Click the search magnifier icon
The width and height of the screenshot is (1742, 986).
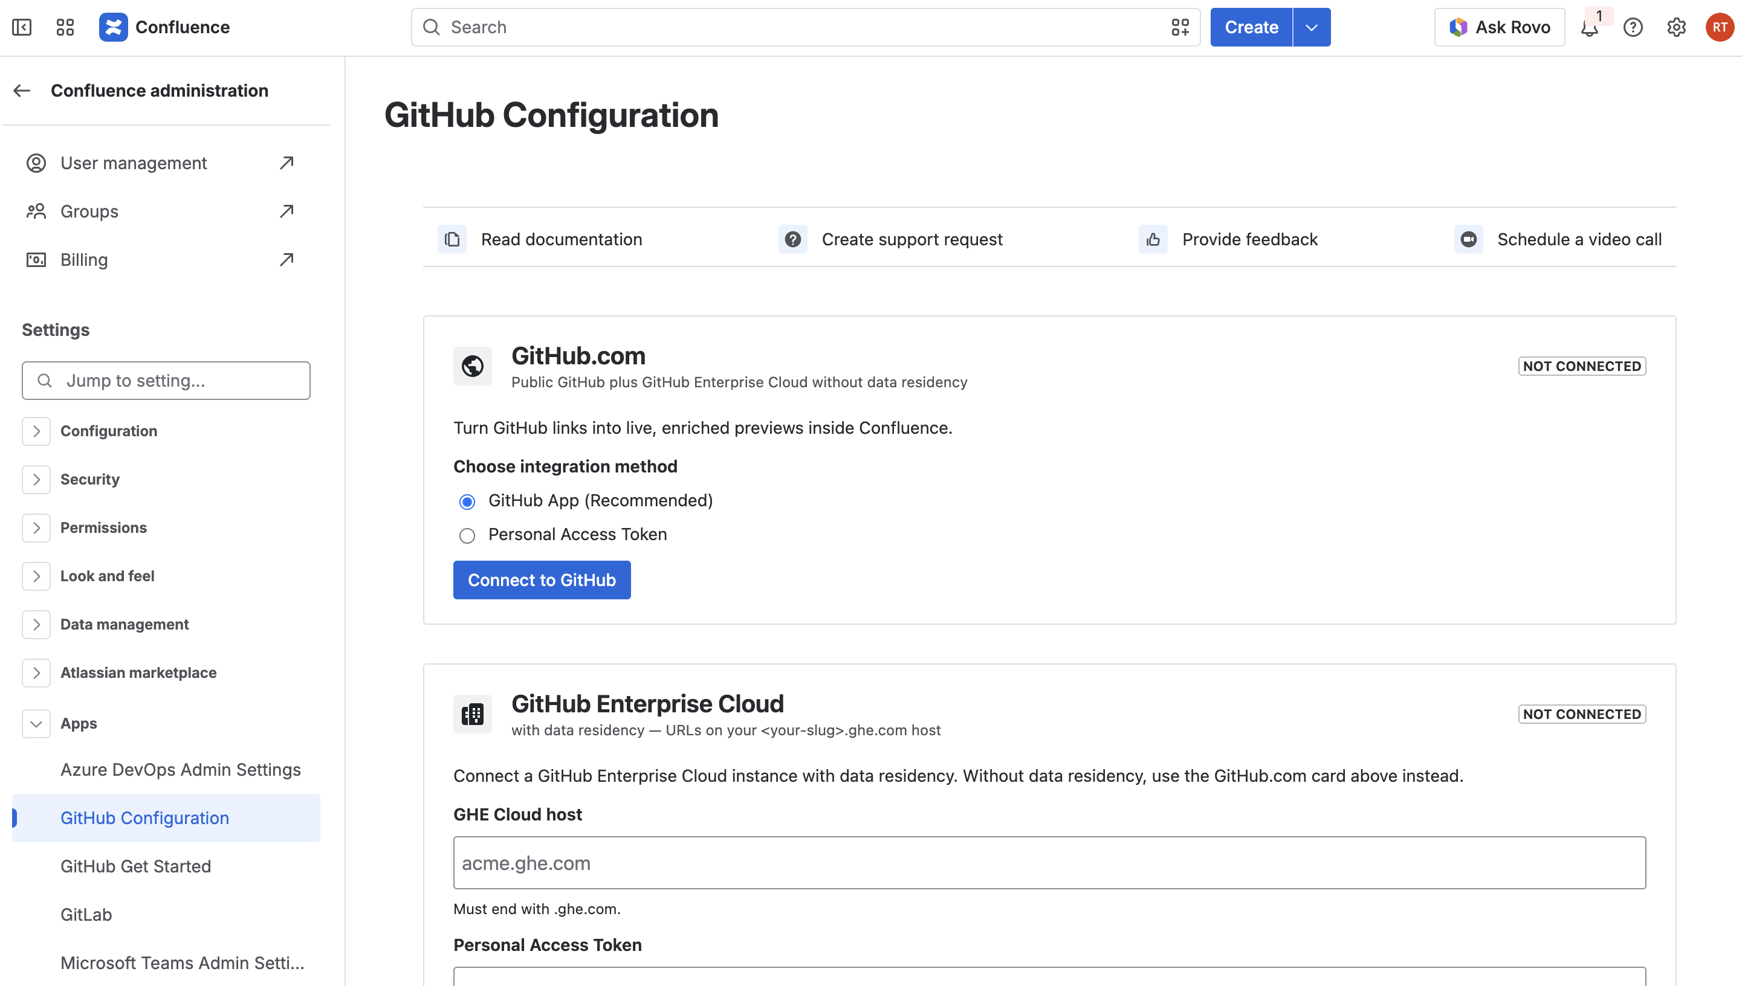tap(432, 27)
